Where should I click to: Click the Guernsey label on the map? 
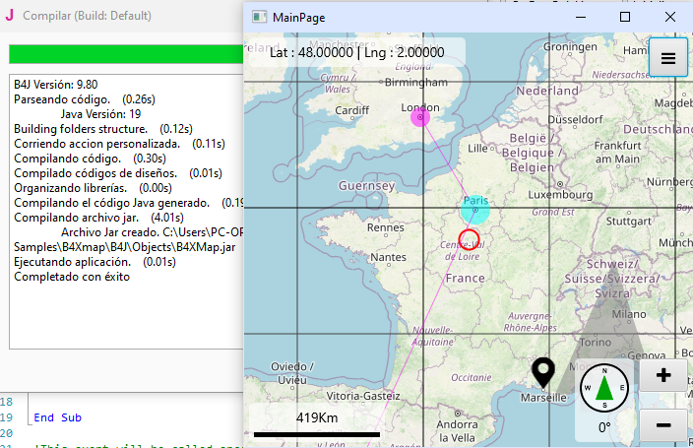pyautogui.click(x=366, y=185)
